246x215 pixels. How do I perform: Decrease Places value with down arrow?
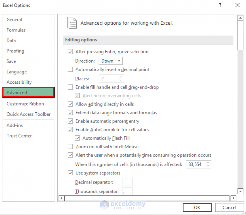pyautogui.click(x=121, y=80)
